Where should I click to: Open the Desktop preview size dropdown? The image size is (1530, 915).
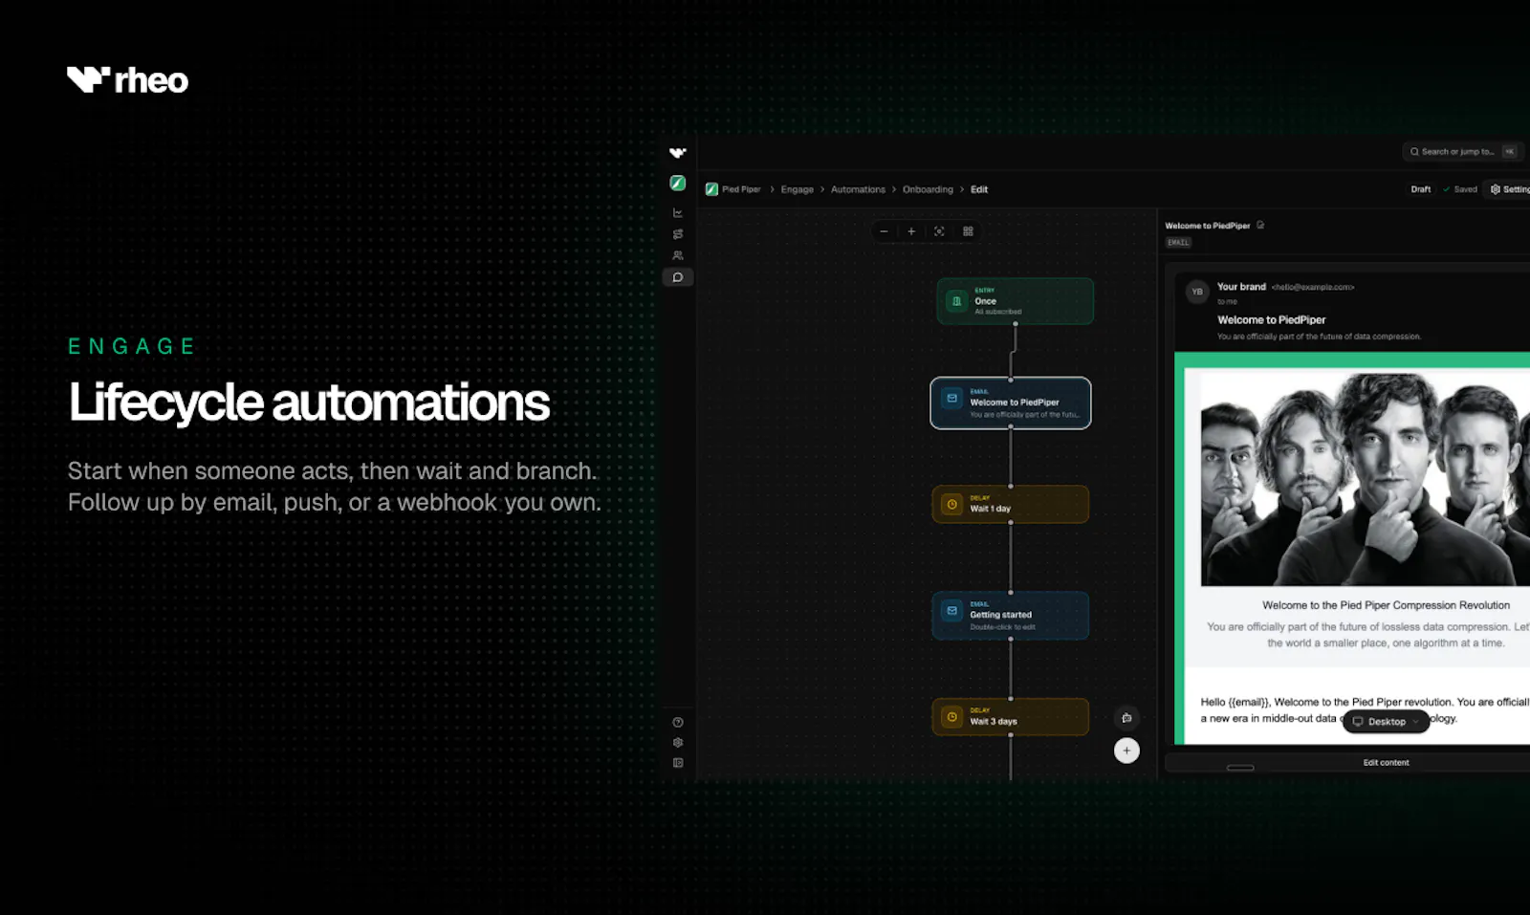coord(1386,722)
